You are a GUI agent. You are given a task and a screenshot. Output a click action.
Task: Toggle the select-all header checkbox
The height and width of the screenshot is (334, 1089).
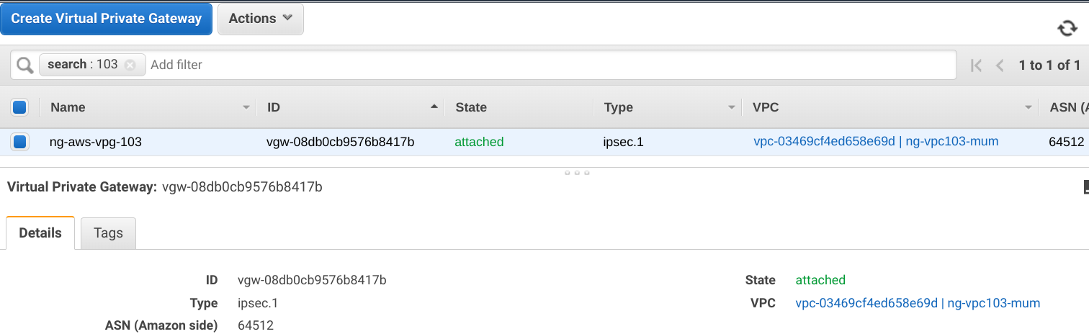pyautogui.click(x=19, y=107)
